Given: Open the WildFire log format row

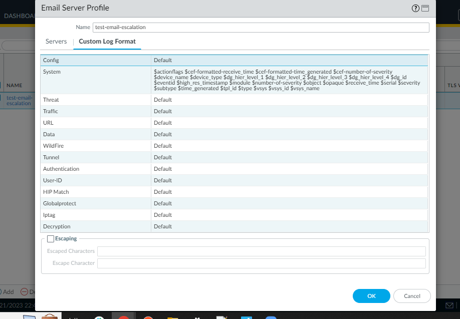Looking at the screenshot, I should 234,146.
